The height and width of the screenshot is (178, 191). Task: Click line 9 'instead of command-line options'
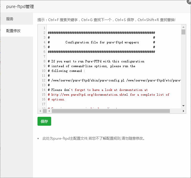79,66
